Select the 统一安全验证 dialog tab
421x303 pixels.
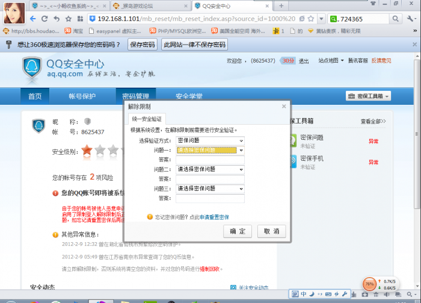147,119
